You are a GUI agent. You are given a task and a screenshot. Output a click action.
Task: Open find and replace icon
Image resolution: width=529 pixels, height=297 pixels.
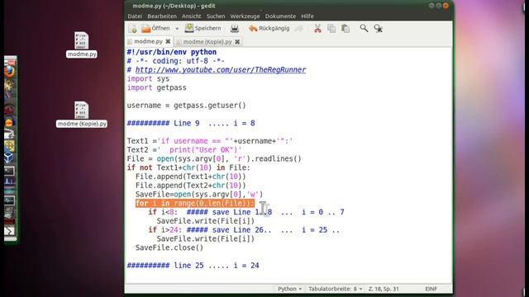379,29
